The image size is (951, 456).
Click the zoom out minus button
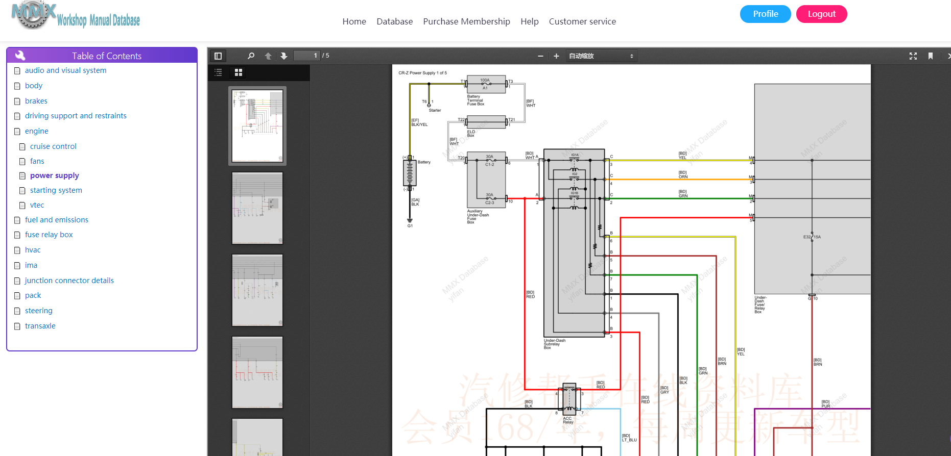pos(540,56)
